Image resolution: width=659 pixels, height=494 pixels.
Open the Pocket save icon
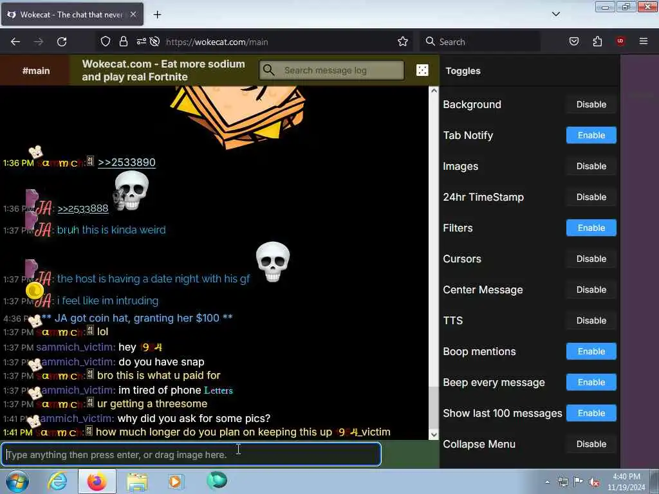coord(574,41)
